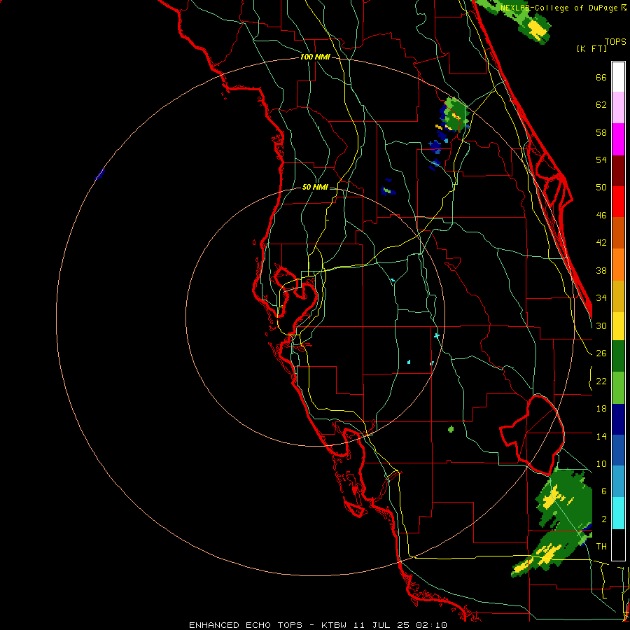This screenshot has width=630, height=630.
Task: Click the '18' legend value
Action: 601,409
